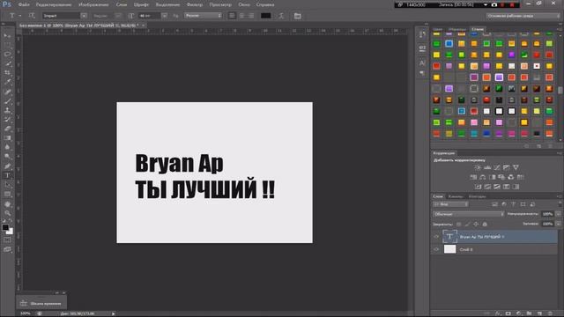Select the Move tool
Screen dimensions: 564x317
click(x=7, y=35)
